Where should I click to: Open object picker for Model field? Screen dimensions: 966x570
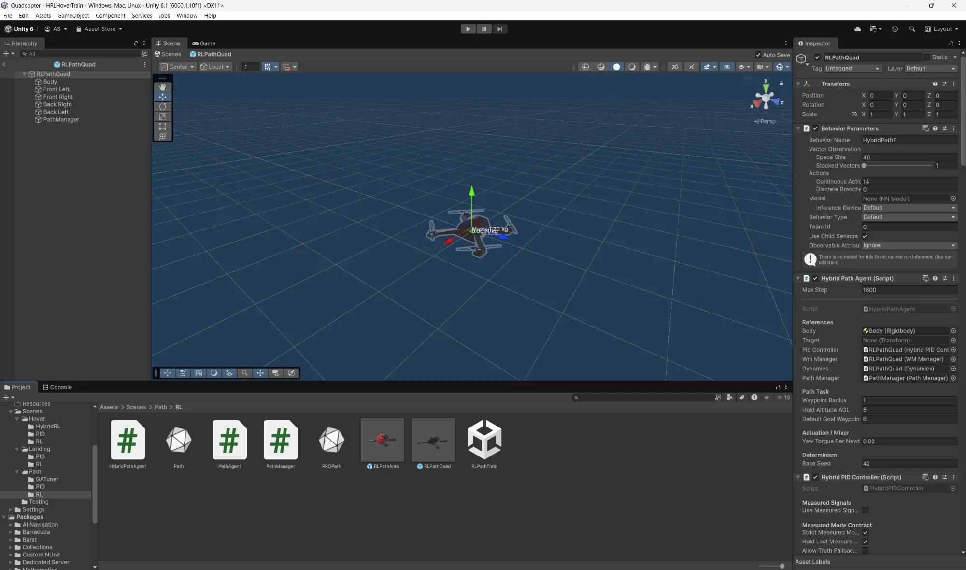click(953, 199)
